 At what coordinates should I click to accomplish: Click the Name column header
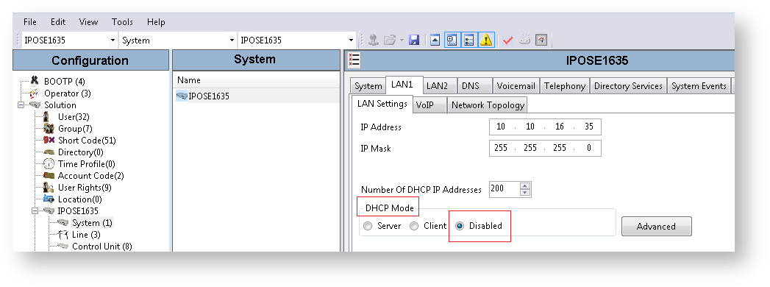pos(256,81)
